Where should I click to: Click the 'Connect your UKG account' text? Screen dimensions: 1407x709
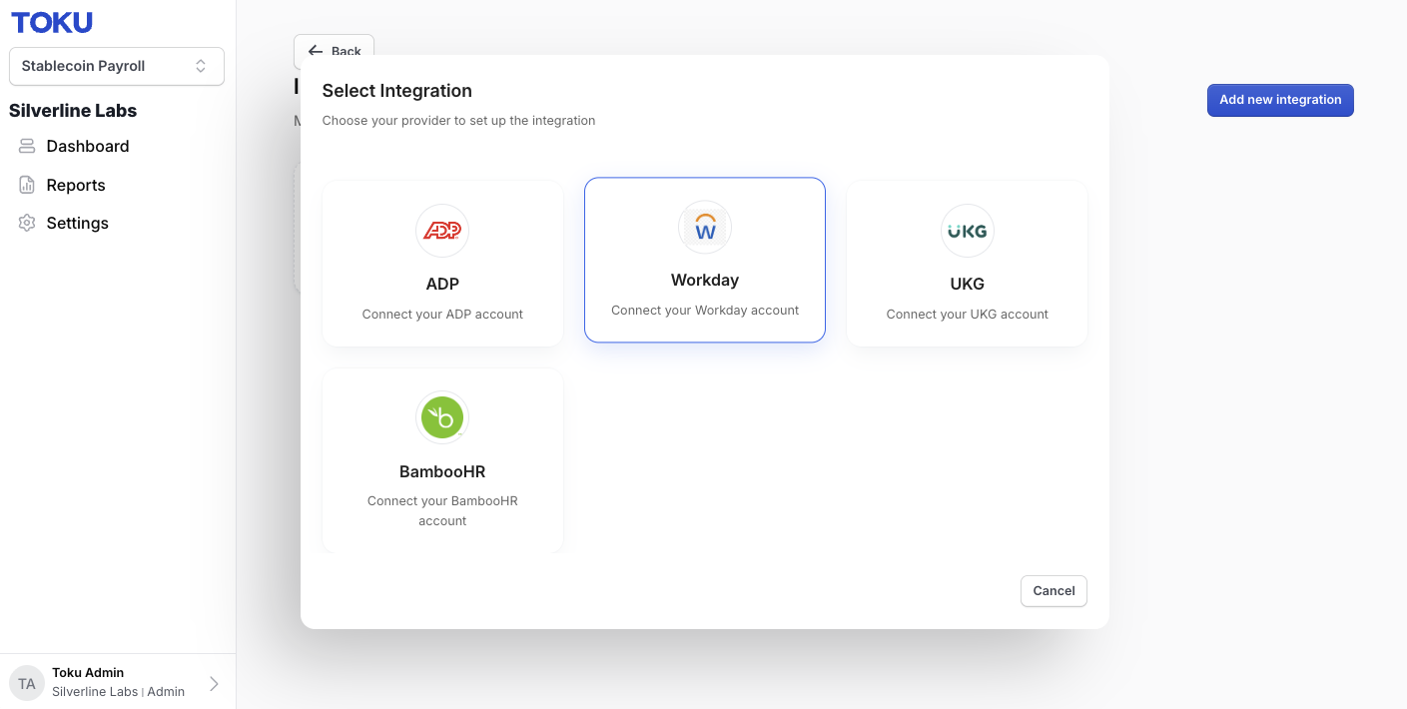[968, 315]
